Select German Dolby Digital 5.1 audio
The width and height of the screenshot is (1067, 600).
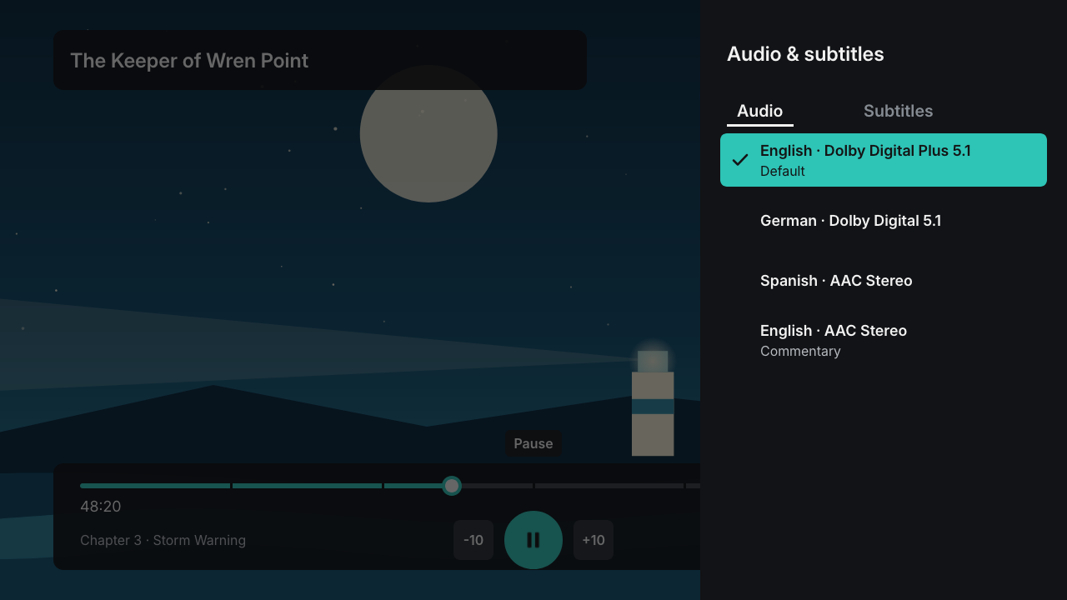[x=884, y=221]
